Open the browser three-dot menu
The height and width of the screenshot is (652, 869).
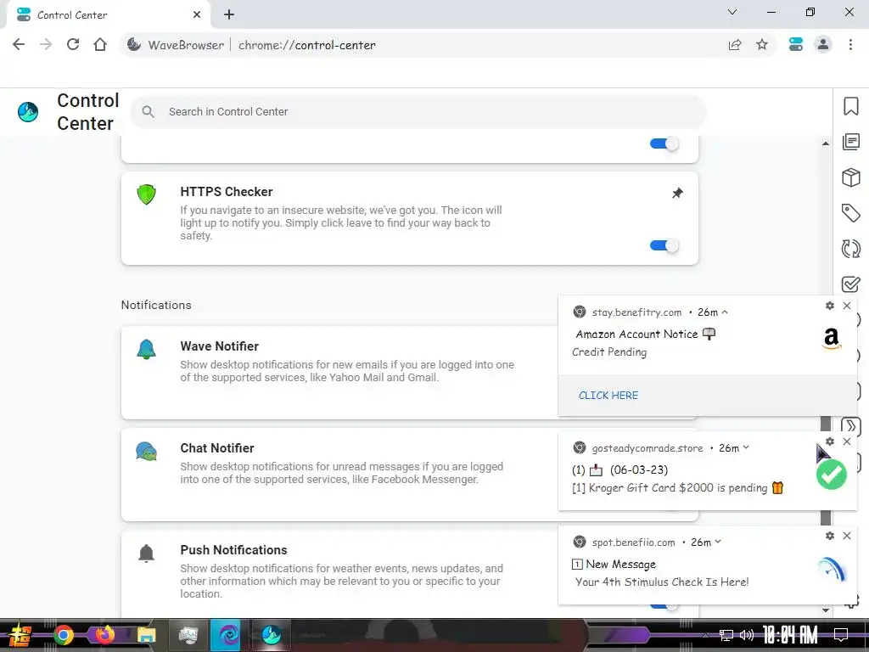click(850, 44)
